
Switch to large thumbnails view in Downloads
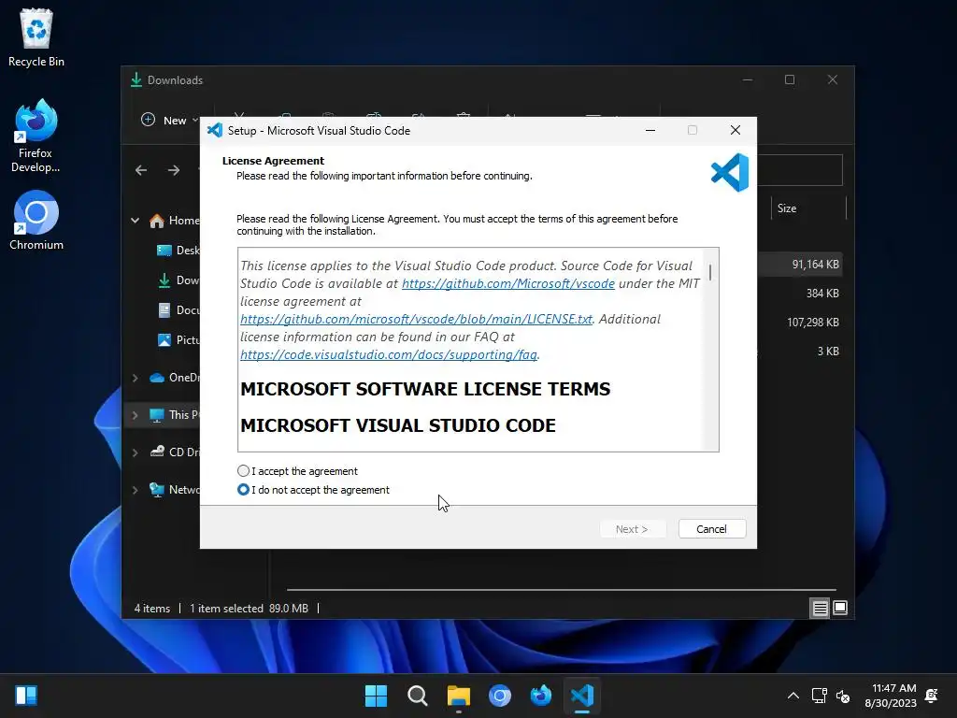coord(840,608)
